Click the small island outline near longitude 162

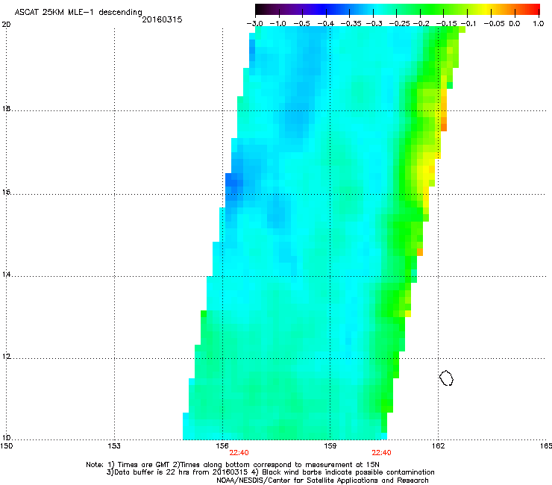click(446, 378)
